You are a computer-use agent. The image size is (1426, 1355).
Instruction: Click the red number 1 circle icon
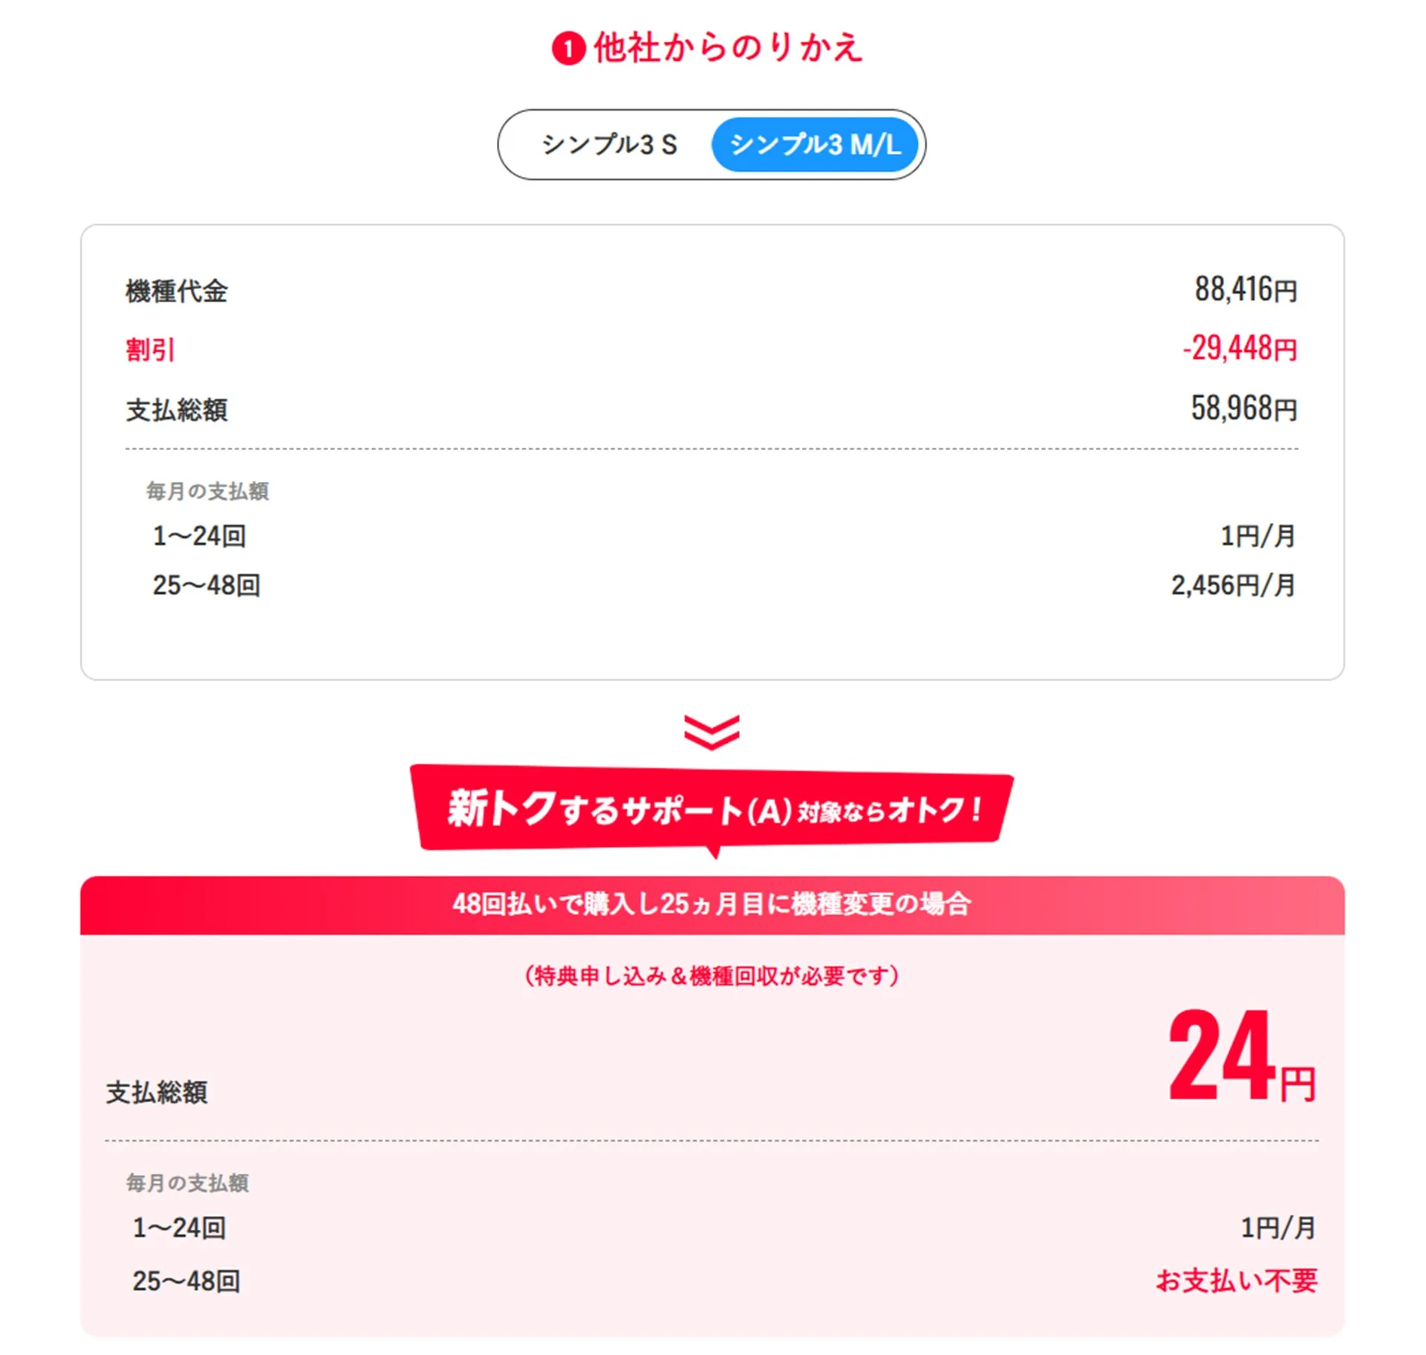568,49
